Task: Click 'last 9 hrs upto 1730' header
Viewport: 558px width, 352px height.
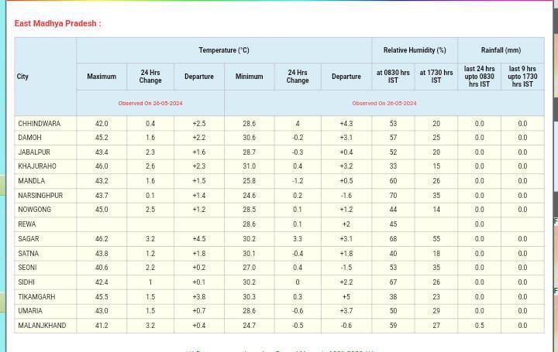Action: click(x=522, y=77)
